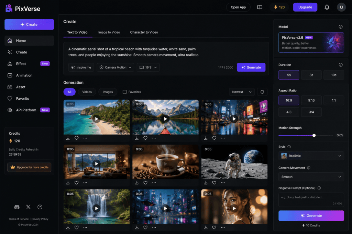
Task: Show Duration info icon
Action: click(x=341, y=65)
